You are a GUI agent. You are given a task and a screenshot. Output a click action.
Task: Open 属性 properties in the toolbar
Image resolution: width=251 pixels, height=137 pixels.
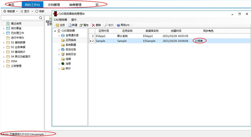tap(84, 25)
